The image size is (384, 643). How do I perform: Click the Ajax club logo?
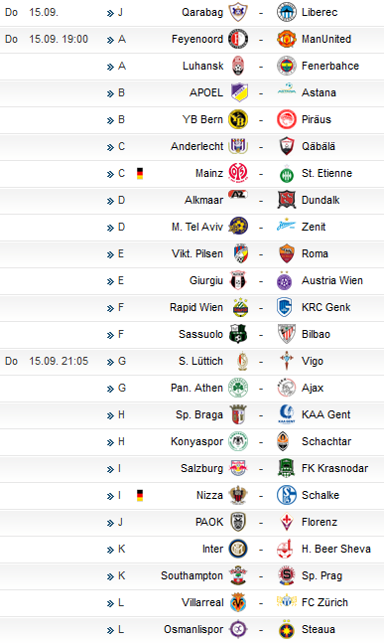pos(286,388)
